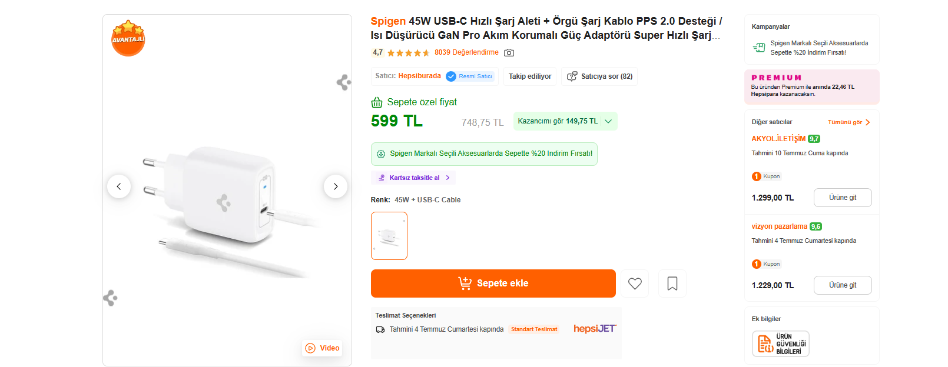Go to previous product image arrow
This screenshot has height=367, width=948.
(x=119, y=186)
